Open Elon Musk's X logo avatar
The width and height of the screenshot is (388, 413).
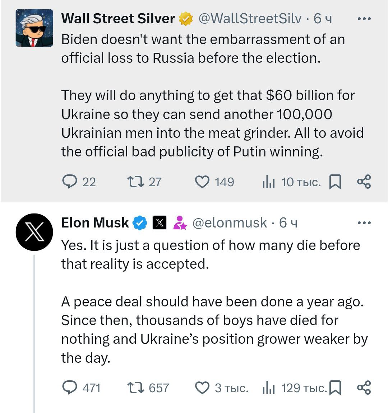34,232
